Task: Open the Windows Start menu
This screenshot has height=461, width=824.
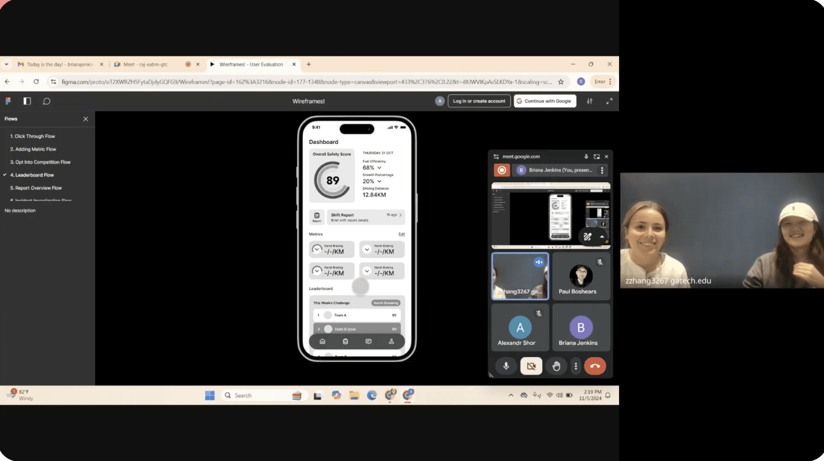Action: 210,395
